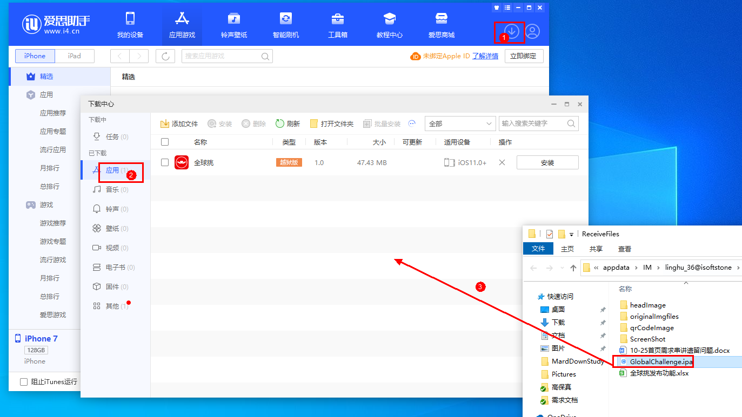
Task: Go back with the left arrow button
Action: 120,56
